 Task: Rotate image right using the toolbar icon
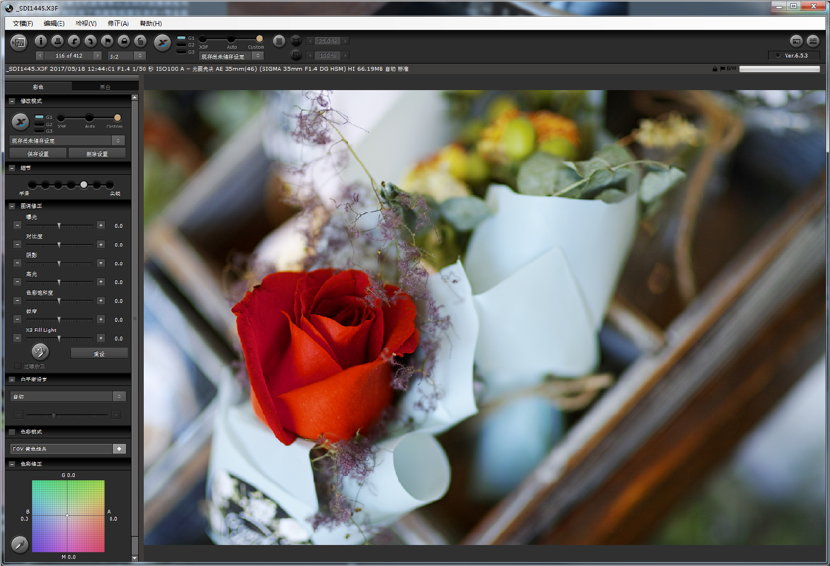point(90,41)
